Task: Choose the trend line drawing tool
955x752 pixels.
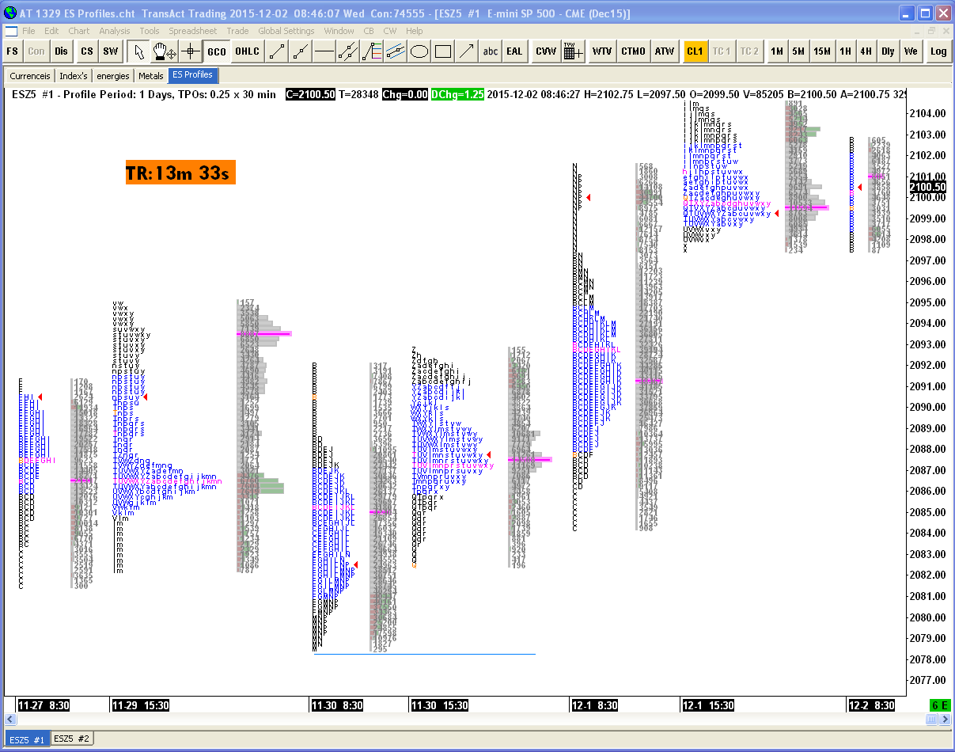Action: pos(277,51)
